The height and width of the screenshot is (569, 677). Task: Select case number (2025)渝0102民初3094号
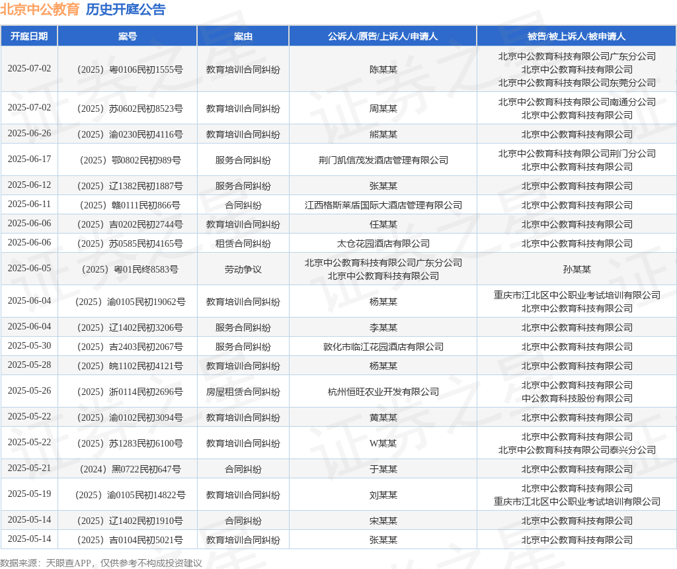[x=130, y=417]
